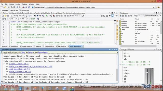The width and height of the screenshot is (163, 91).
Task: Select maximized document layout icon
Action: [x=112, y=16]
